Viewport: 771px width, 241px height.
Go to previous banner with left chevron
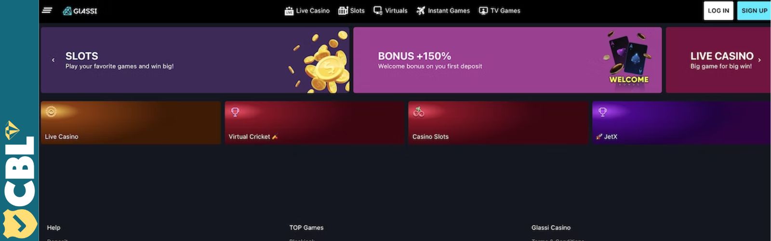pyautogui.click(x=53, y=60)
